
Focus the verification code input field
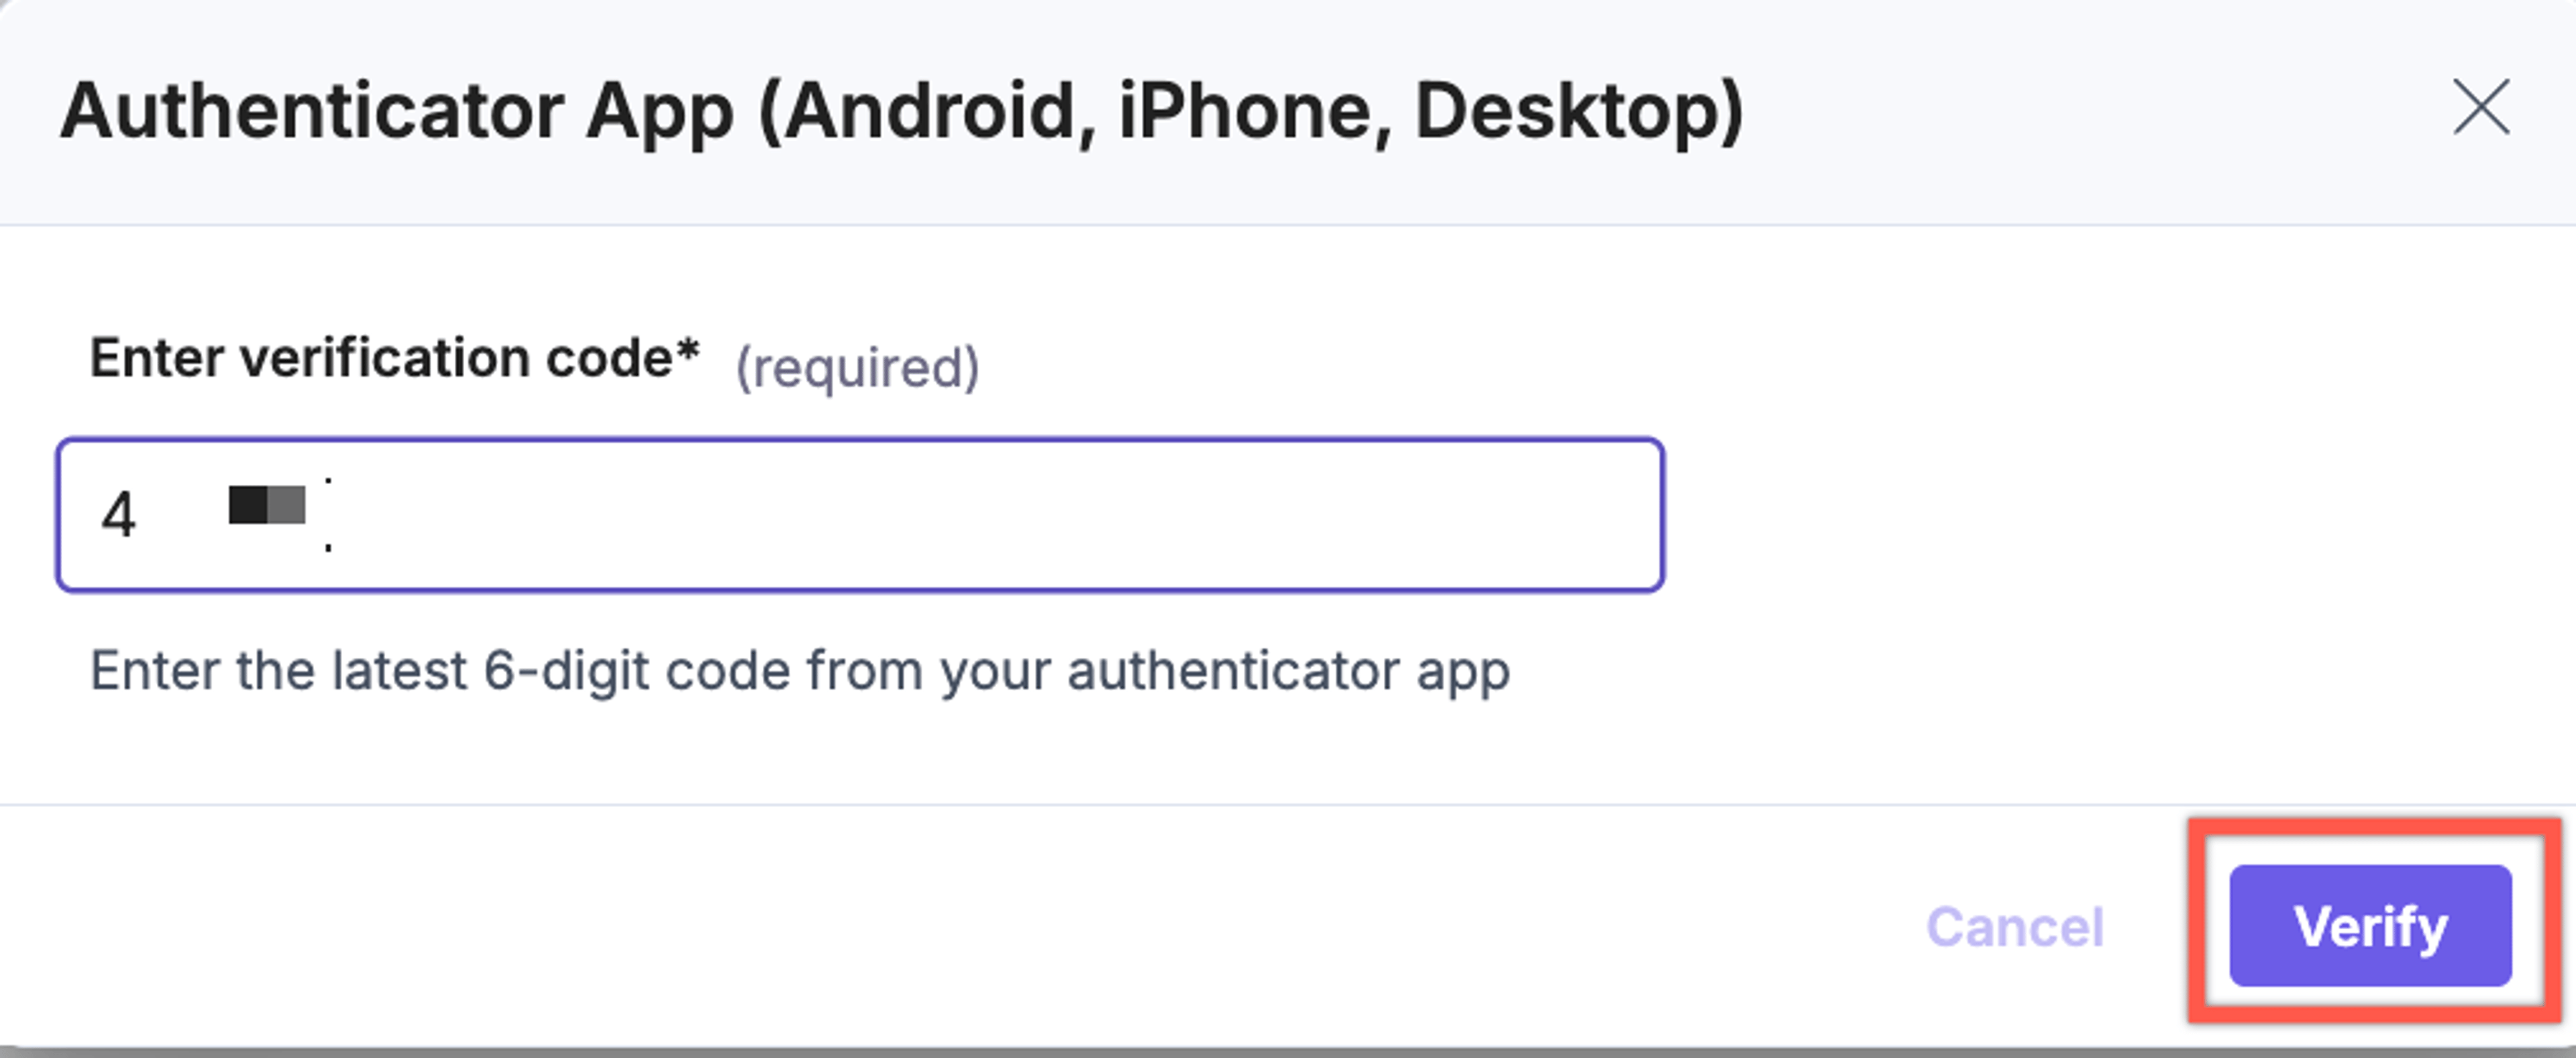860,516
